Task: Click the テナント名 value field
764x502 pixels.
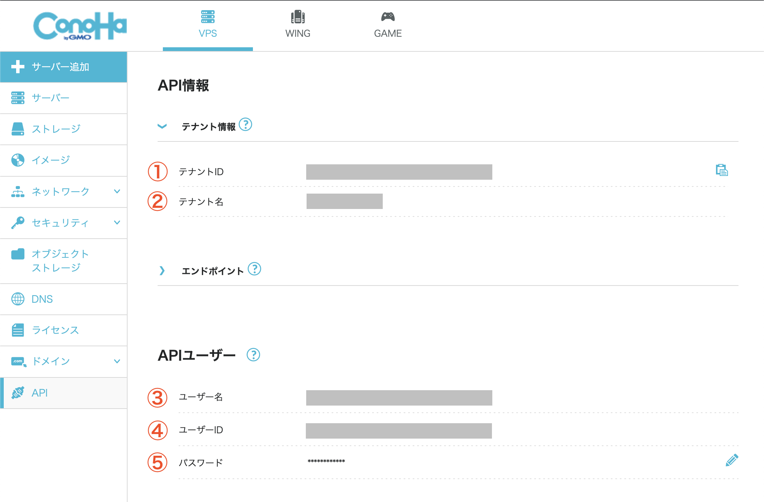Action: (344, 201)
